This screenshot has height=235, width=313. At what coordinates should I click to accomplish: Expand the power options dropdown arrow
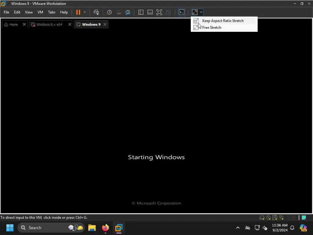point(85,12)
